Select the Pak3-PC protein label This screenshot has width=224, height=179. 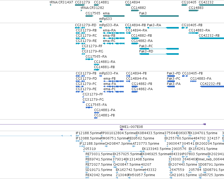[173, 79]
